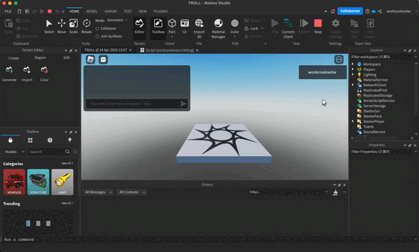
Task: Open the Structure category thumbnail
Action: point(38,182)
